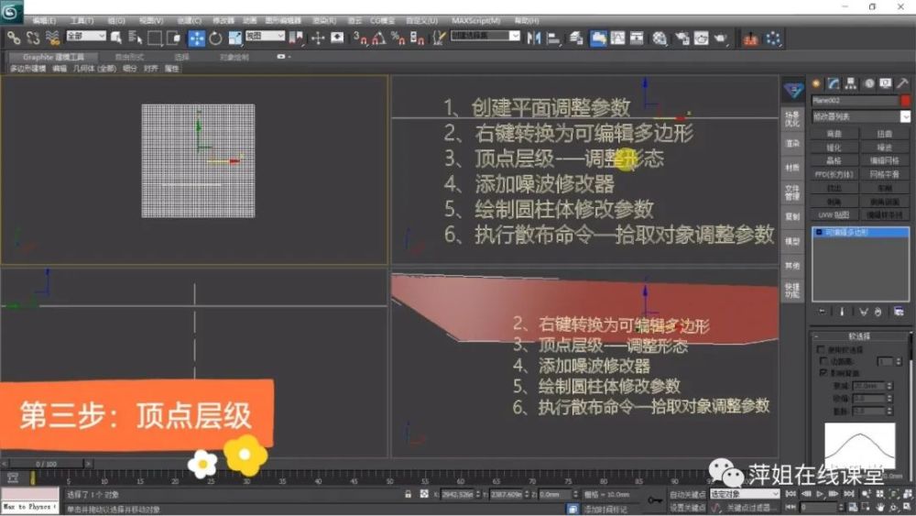Open the 修改器列表 dropdown
The height and width of the screenshot is (516, 916).
861,116
